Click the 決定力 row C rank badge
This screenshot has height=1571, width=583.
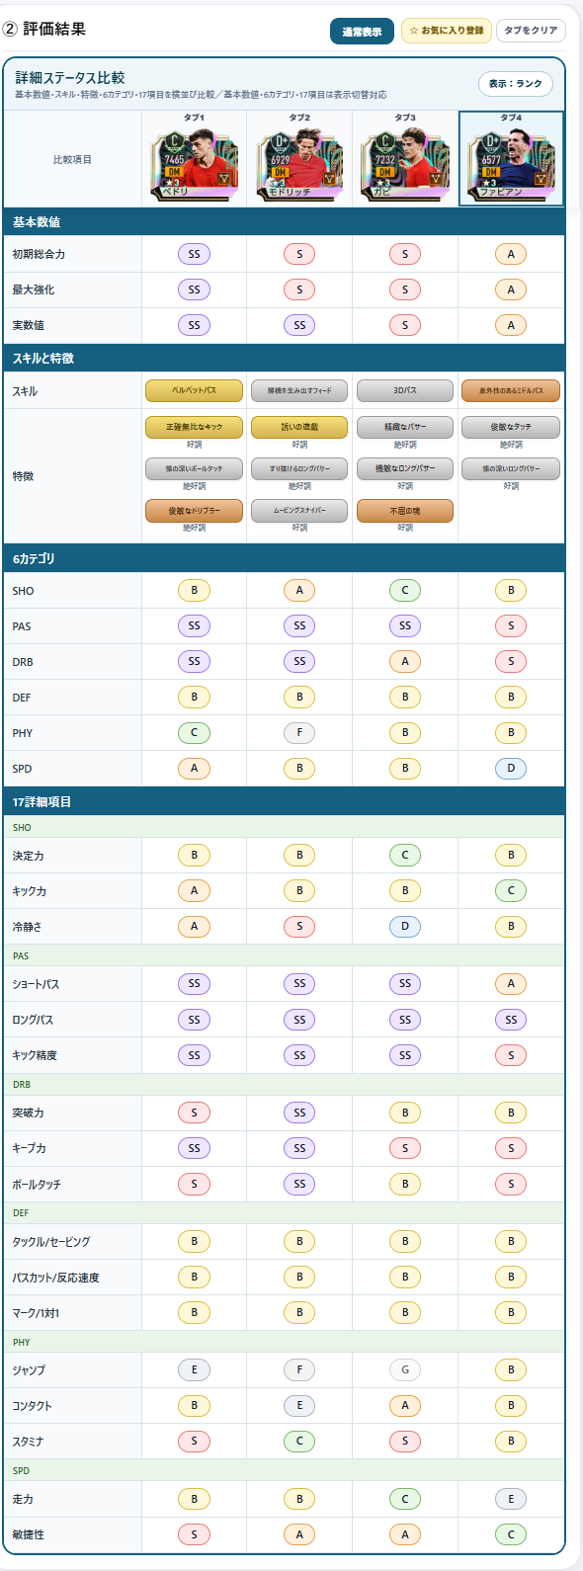click(x=405, y=855)
